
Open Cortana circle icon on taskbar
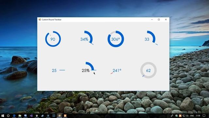point(8,116)
